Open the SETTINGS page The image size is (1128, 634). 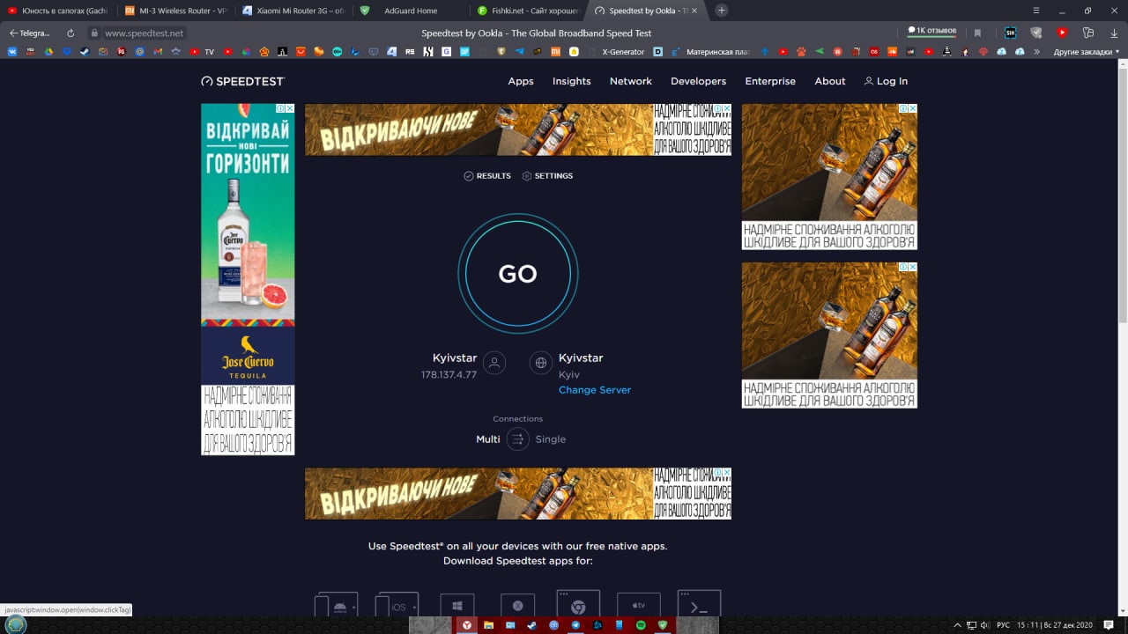coord(547,176)
